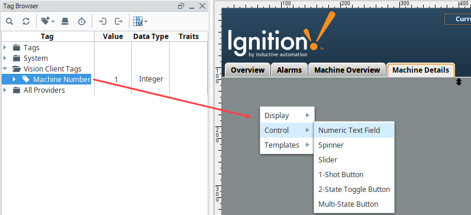The height and width of the screenshot is (215, 471).
Task: Choose Slider from the Control submenu
Action: tap(354, 160)
